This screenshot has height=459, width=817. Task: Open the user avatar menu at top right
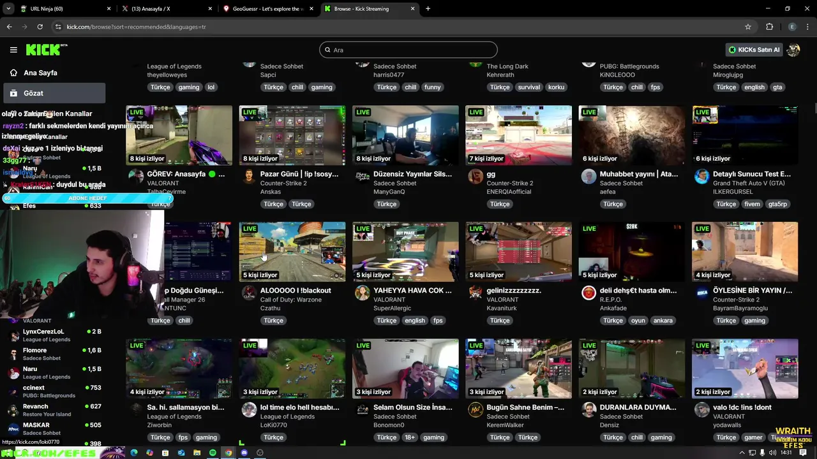point(793,50)
